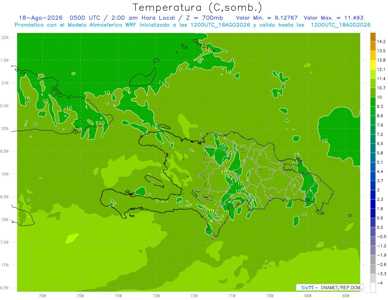Click the yellow swatch between 12.8 and 12.1

tap(373, 65)
